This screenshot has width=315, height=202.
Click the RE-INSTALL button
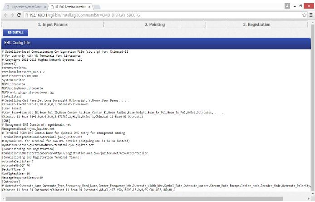coord(15,33)
